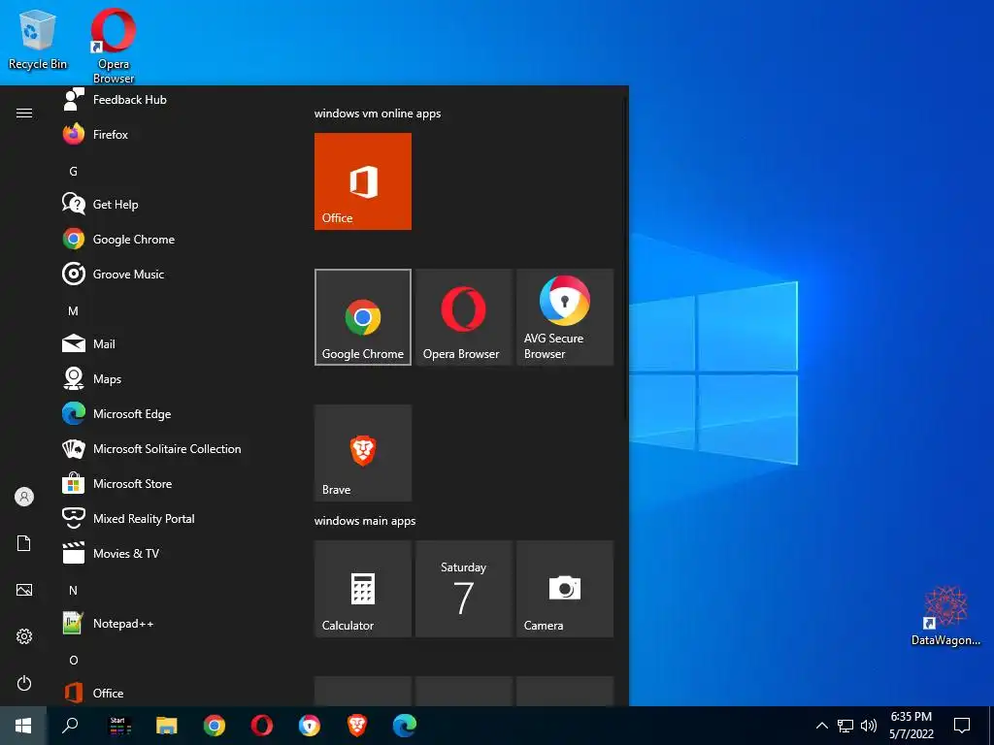Open the Camera tile
The image size is (994, 745).
click(x=565, y=589)
